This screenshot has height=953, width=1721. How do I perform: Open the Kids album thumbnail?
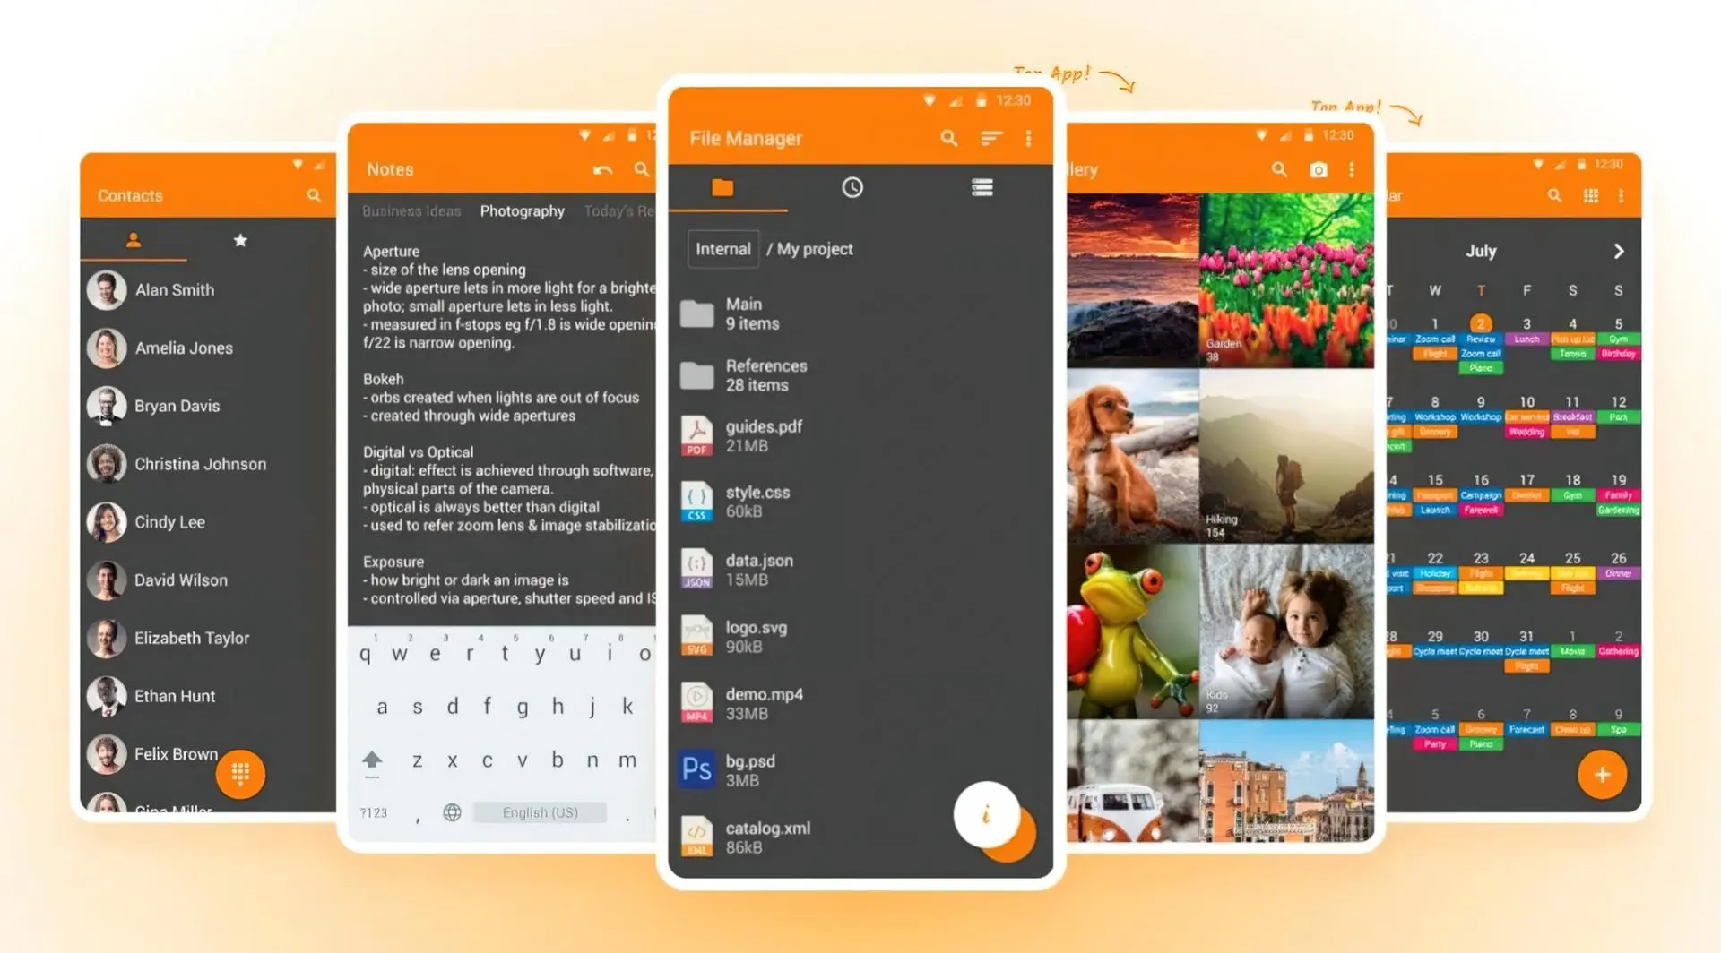point(1286,631)
